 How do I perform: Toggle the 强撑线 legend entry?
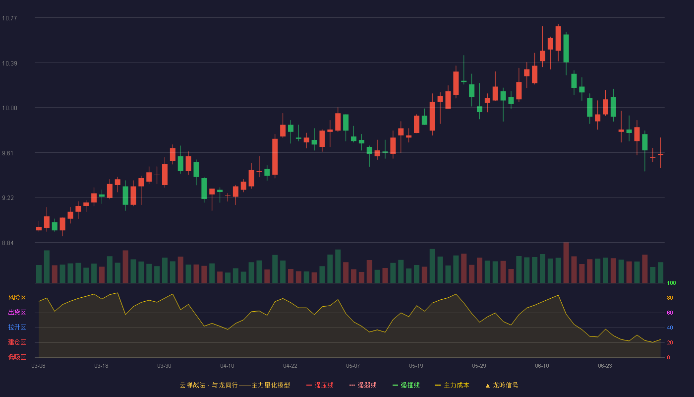pyautogui.click(x=406, y=385)
